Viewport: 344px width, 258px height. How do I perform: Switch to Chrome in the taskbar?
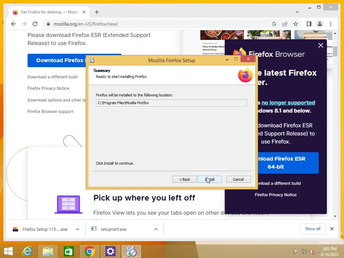tap(89, 251)
